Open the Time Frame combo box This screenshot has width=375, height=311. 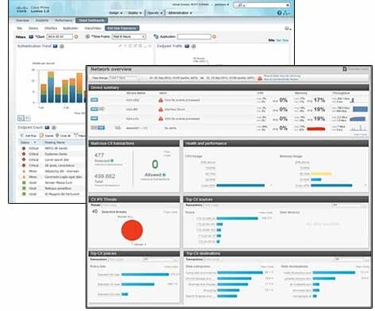pyautogui.click(x=129, y=36)
